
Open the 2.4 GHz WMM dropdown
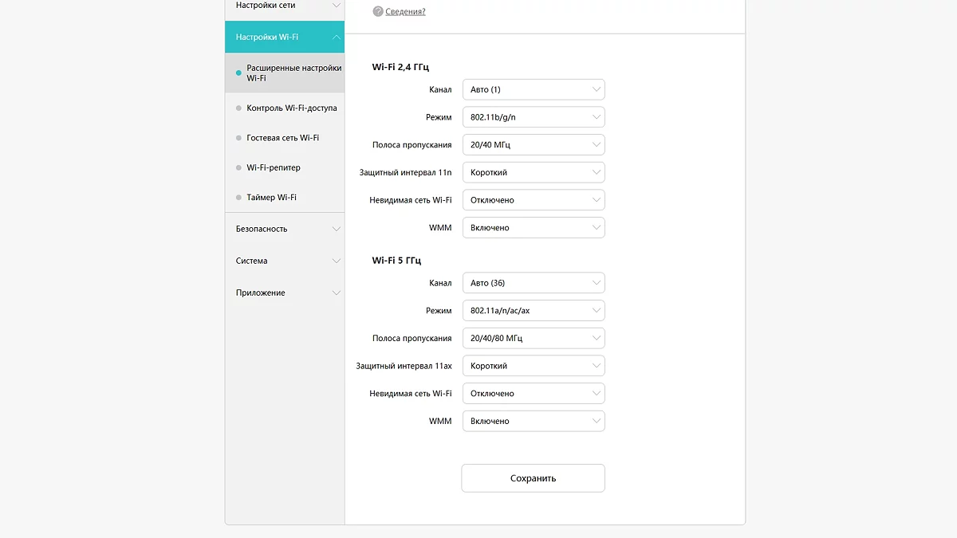tap(533, 228)
